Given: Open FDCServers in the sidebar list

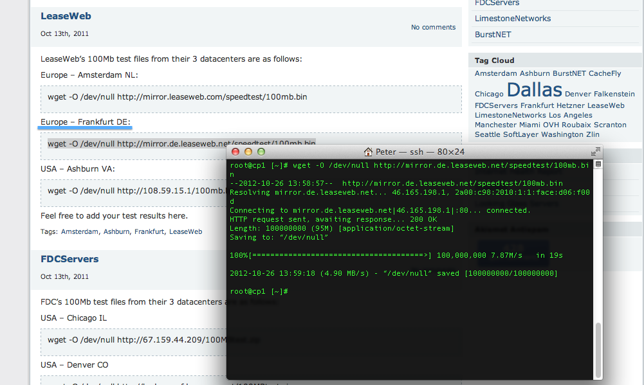Looking at the screenshot, I should 497,3.
